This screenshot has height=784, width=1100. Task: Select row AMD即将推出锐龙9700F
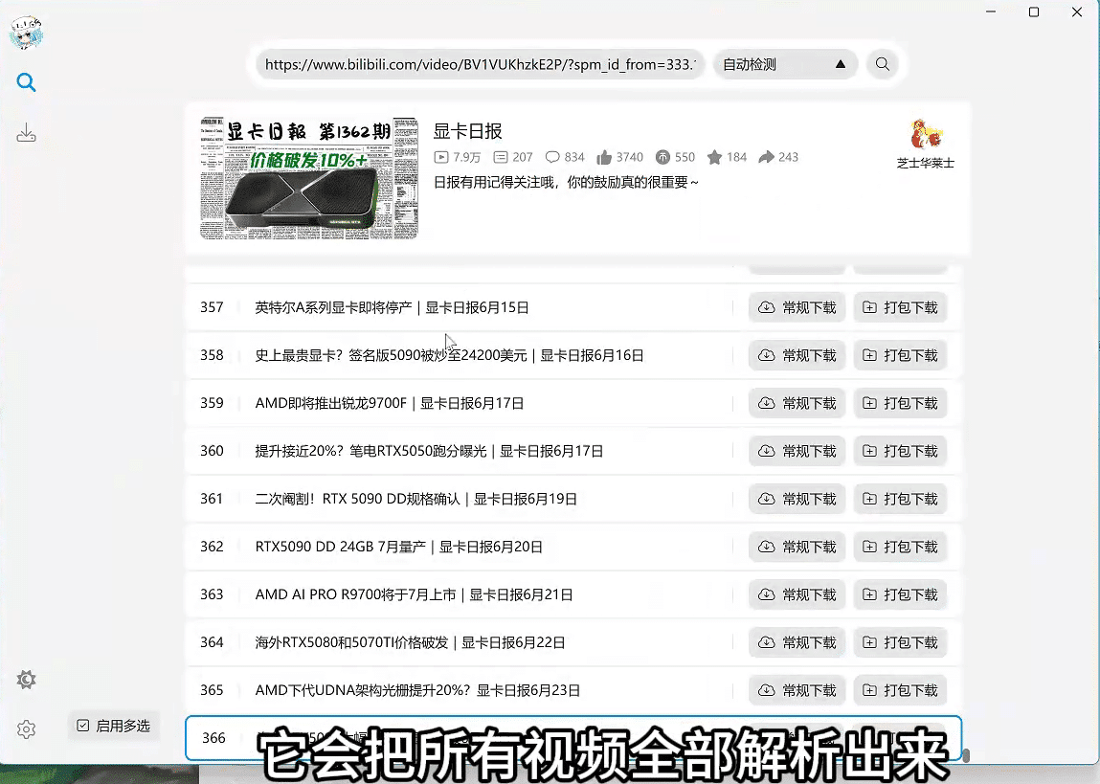(573, 403)
